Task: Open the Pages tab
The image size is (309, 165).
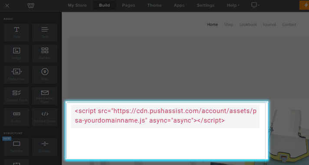Action: [x=128, y=5]
